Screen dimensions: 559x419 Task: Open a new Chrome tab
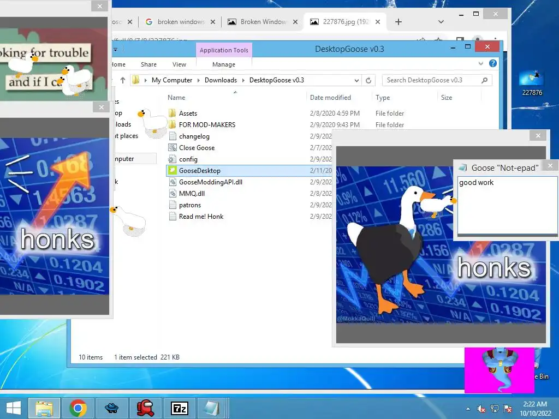click(x=398, y=22)
